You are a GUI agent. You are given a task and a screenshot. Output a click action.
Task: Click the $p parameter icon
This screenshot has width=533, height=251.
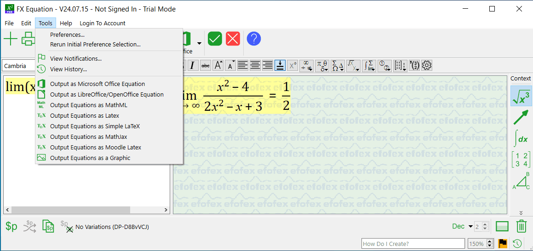coord(11,227)
